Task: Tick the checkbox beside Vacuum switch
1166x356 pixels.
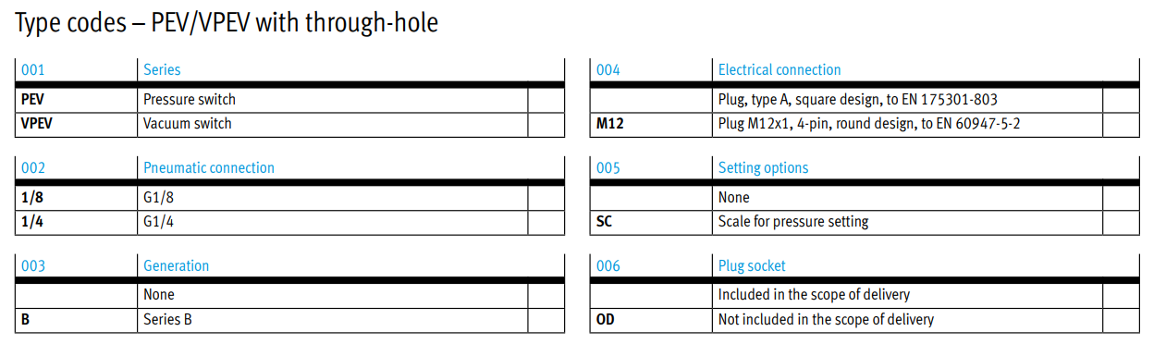Action: coord(546,124)
